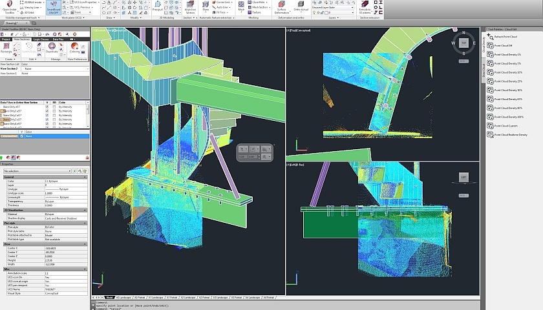Switch to the View Sections tab
The image size is (543, 310).
point(21,39)
